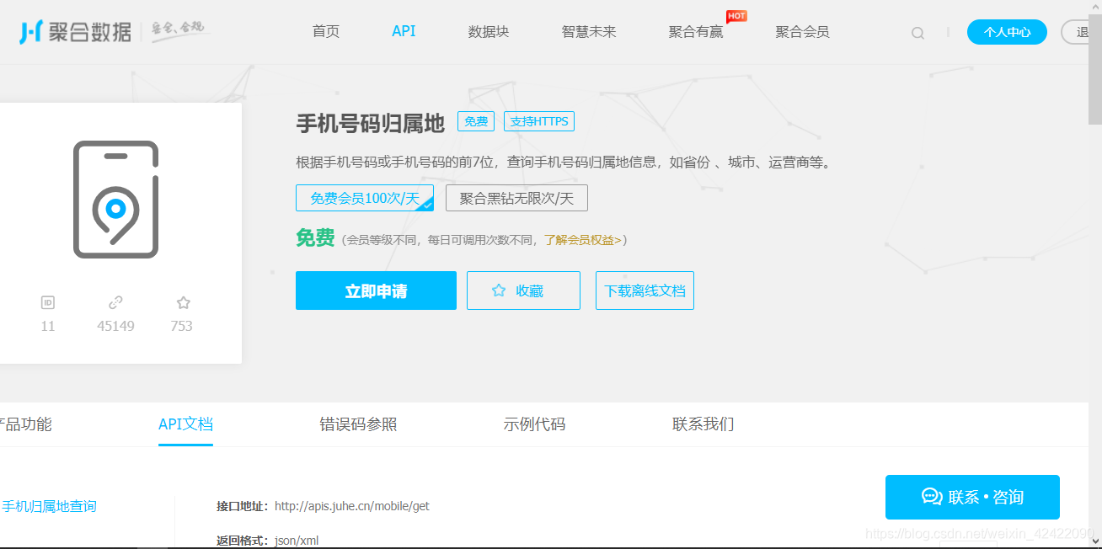Image resolution: width=1102 pixels, height=549 pixels.
Task: Open 聚合有赢 navigation item
Action: coord(696,32)
